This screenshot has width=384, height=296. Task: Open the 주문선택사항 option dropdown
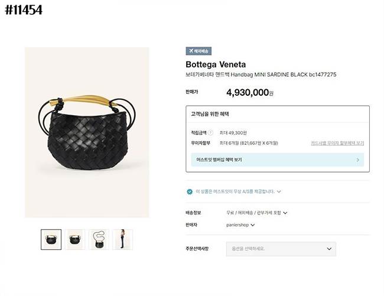pos(281,249)
